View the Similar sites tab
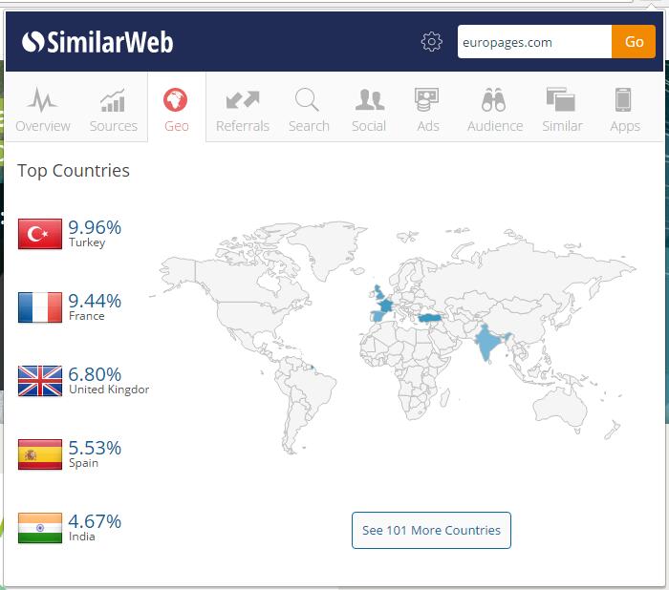 pyautogui.click(x=562, y=110)
